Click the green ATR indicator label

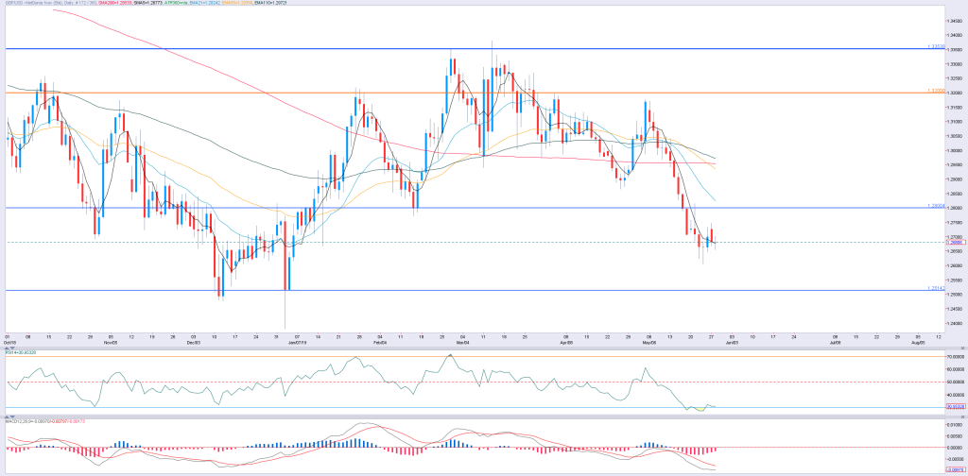point(175,3)
